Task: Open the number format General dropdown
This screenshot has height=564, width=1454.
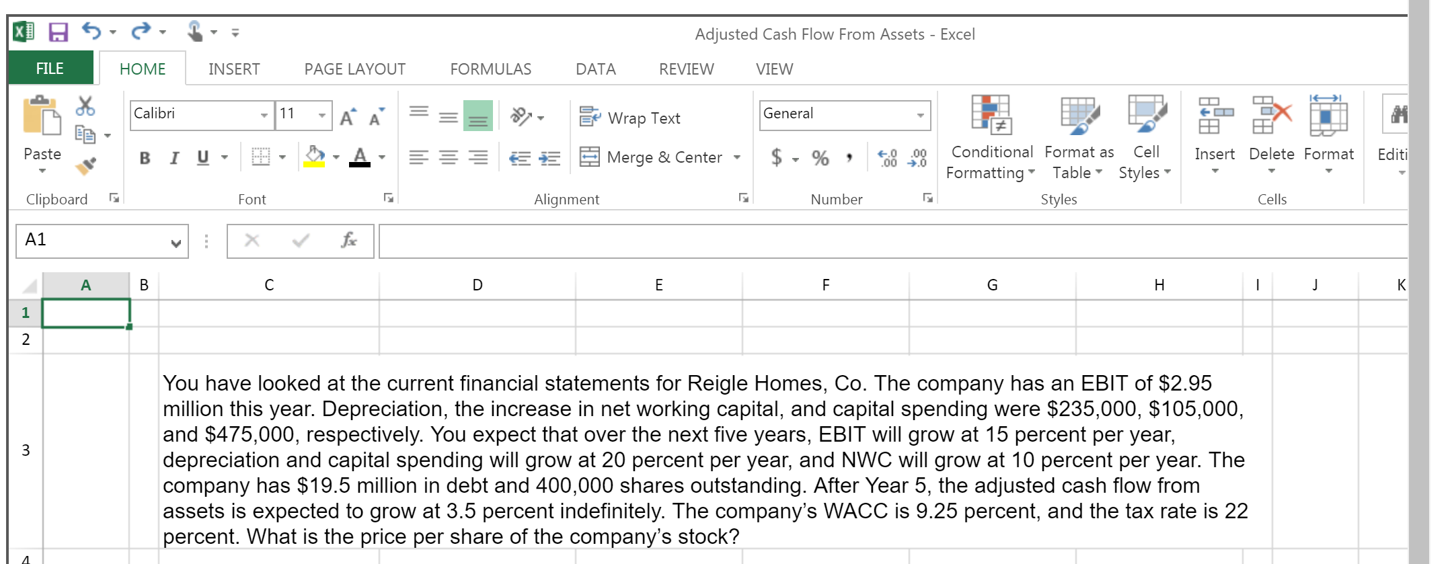Action: [x=921, y=114]
